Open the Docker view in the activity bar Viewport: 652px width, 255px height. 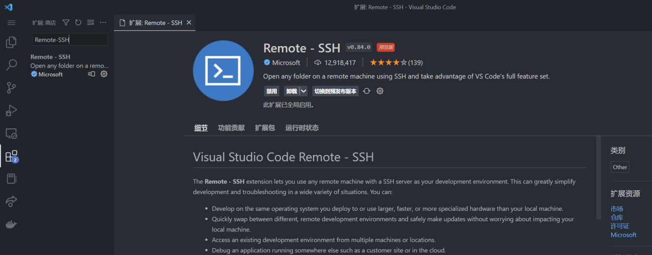pos(11,224)
